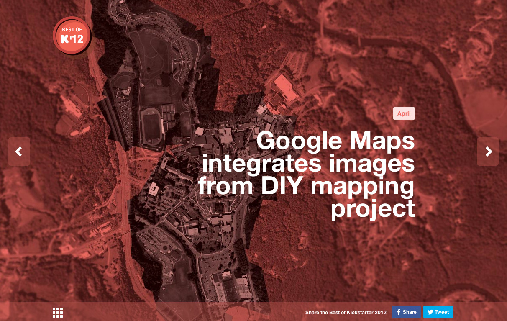The height and width of the screenshot is (321, 507).
Task: Click the 'BEST OF' text in badge
Action: [72, 30]
